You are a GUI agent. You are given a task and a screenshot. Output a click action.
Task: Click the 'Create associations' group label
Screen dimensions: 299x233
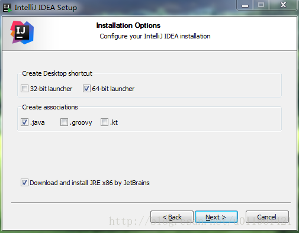pos(50,107)
